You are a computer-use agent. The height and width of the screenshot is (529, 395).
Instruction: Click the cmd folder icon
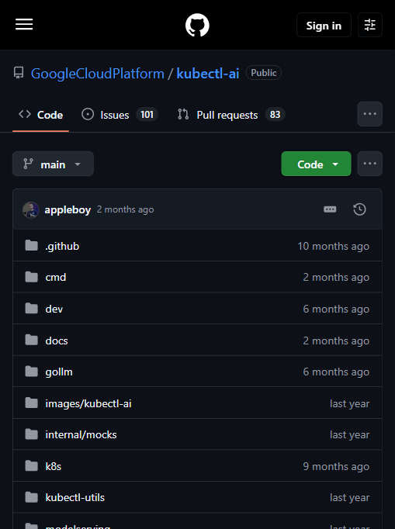tap(31, 277)
